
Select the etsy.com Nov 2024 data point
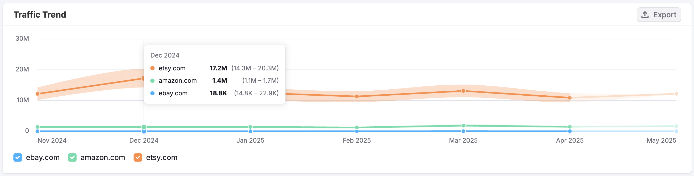[38, 94]
